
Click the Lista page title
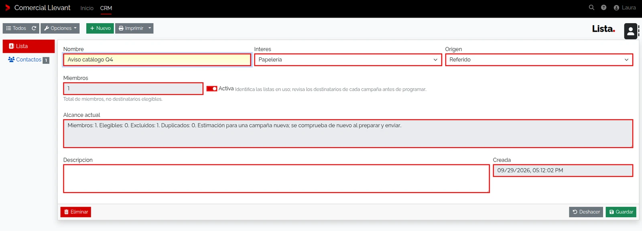[x=603, y=29]
